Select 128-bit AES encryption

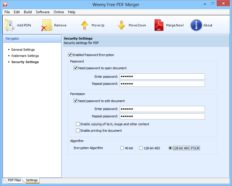[x=141, y=148]
